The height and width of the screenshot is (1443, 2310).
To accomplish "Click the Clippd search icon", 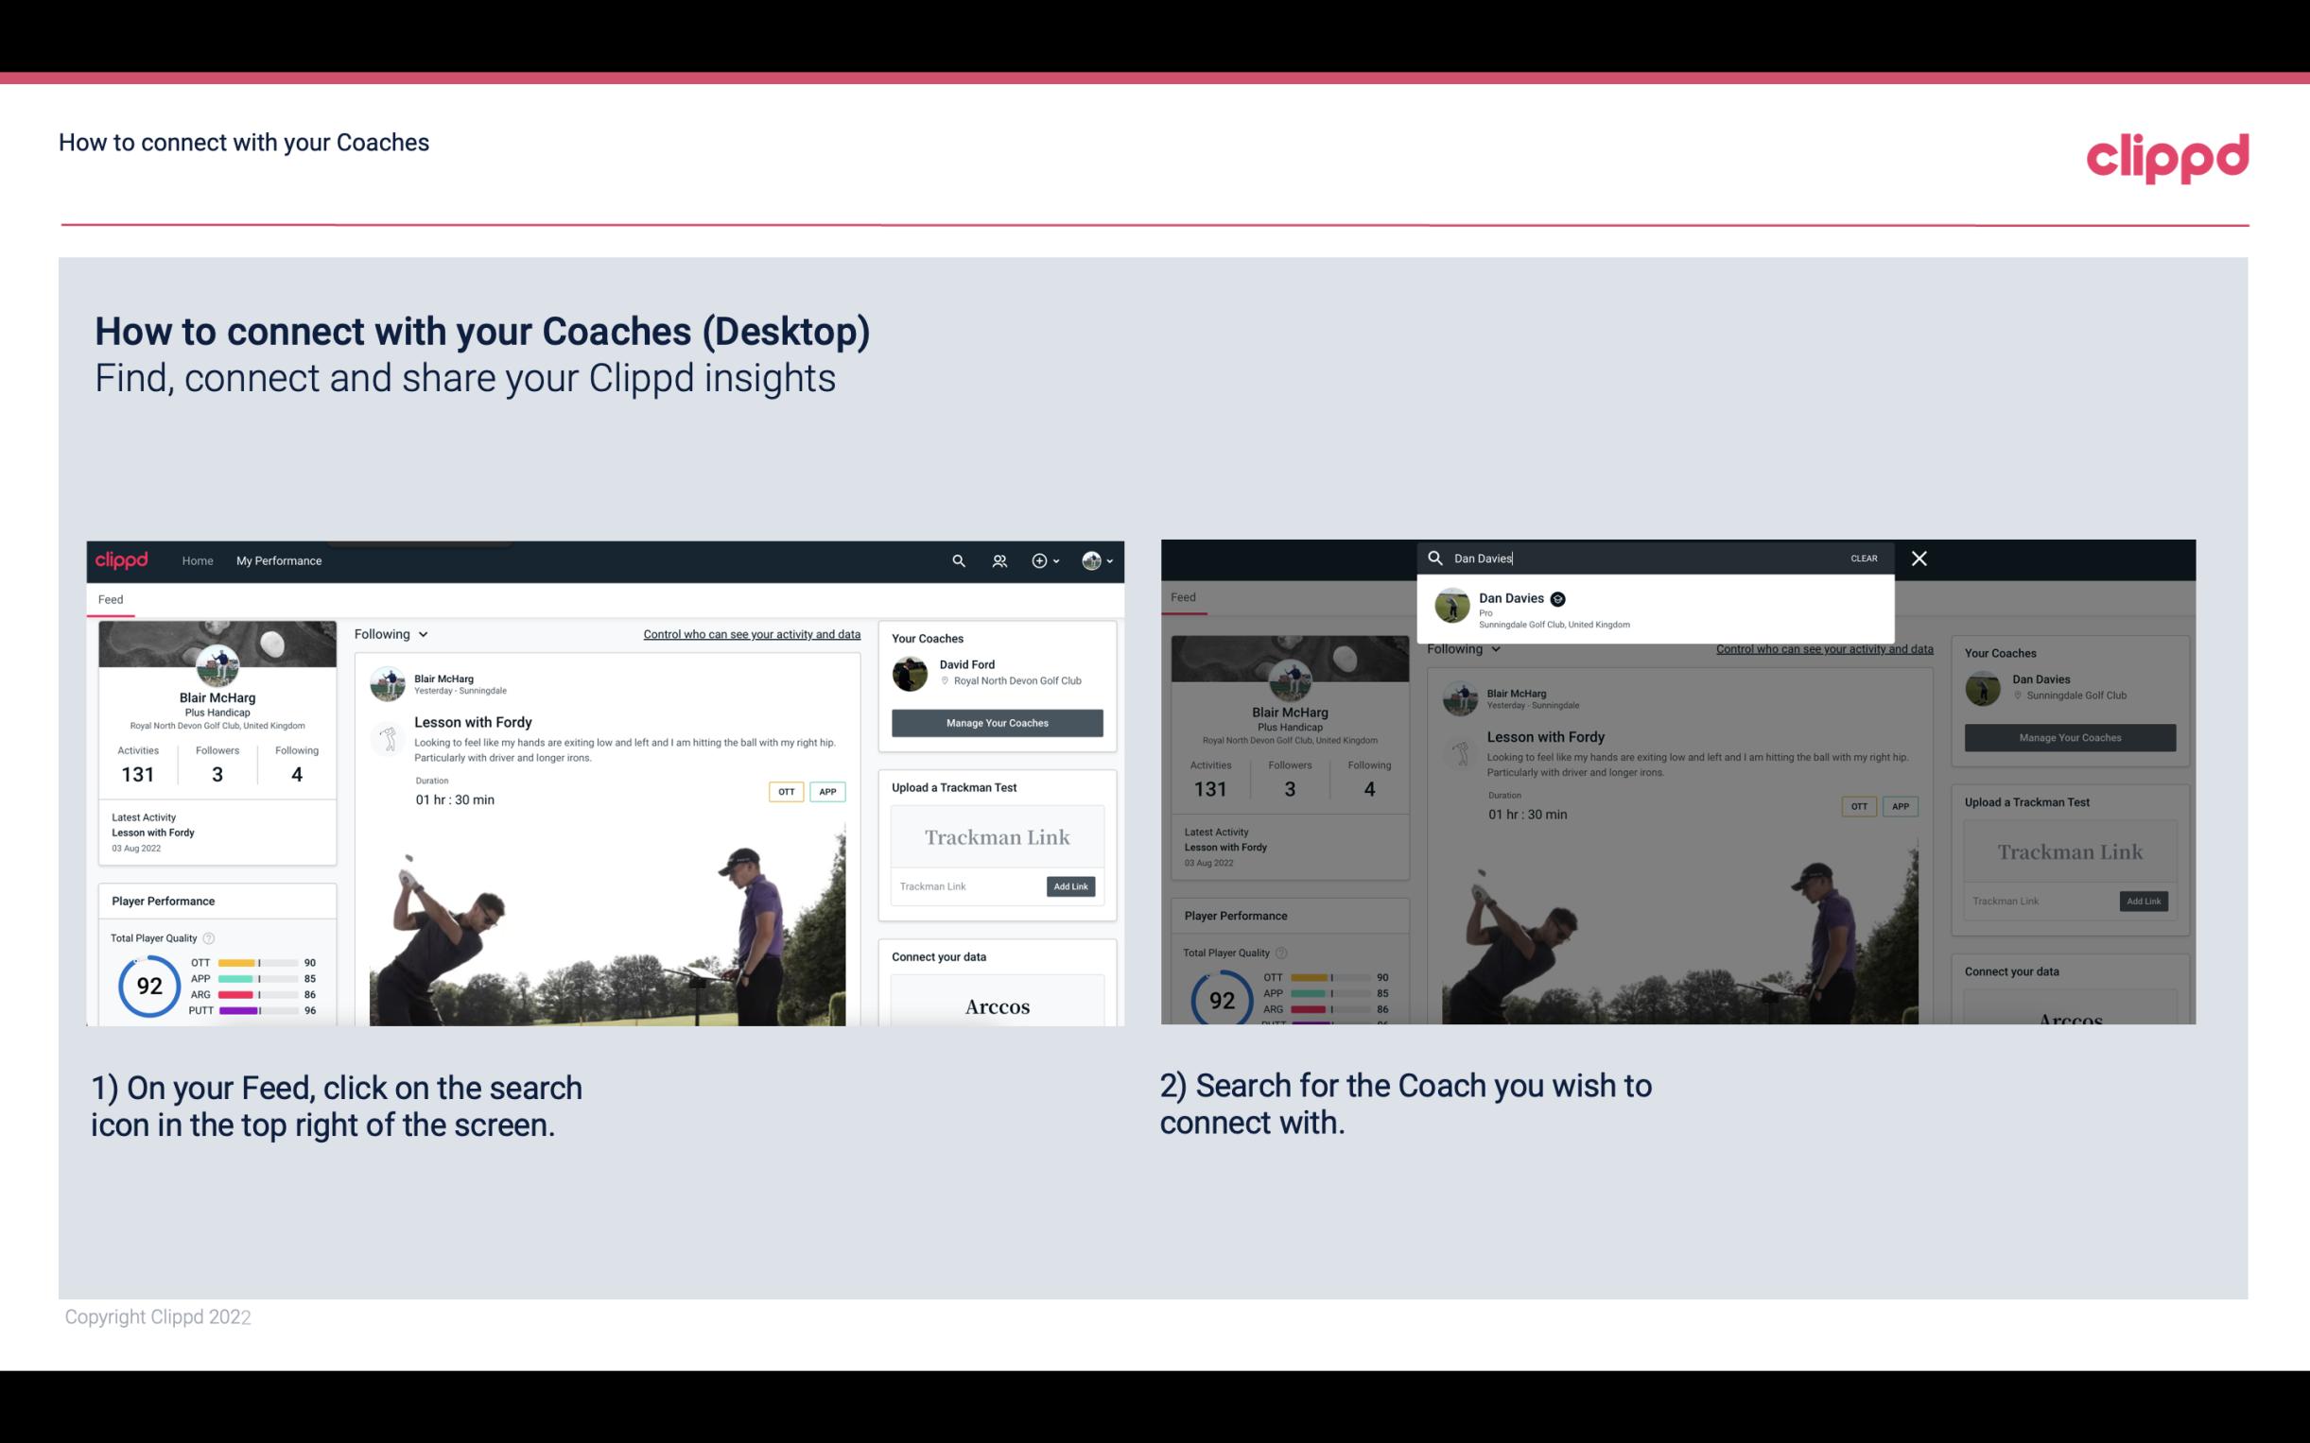I will click(958, 560).
